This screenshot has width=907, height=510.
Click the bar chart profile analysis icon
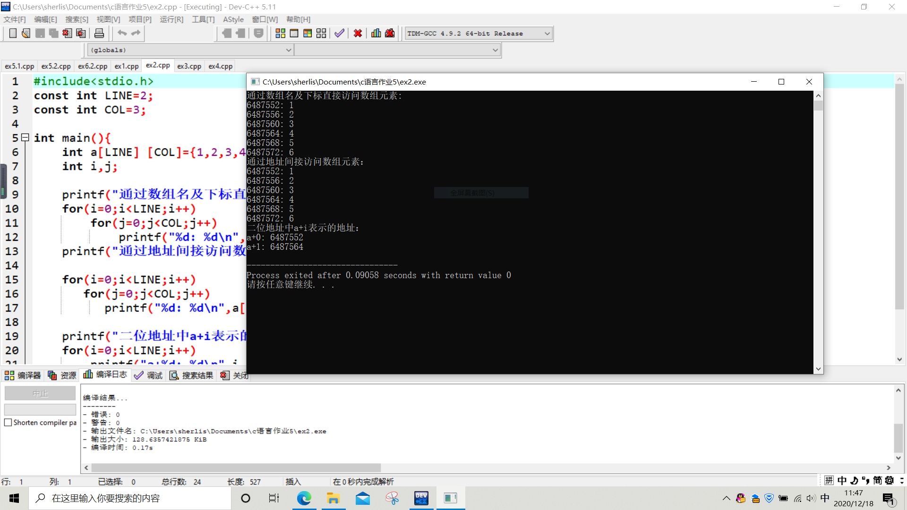tap(376, 33)
